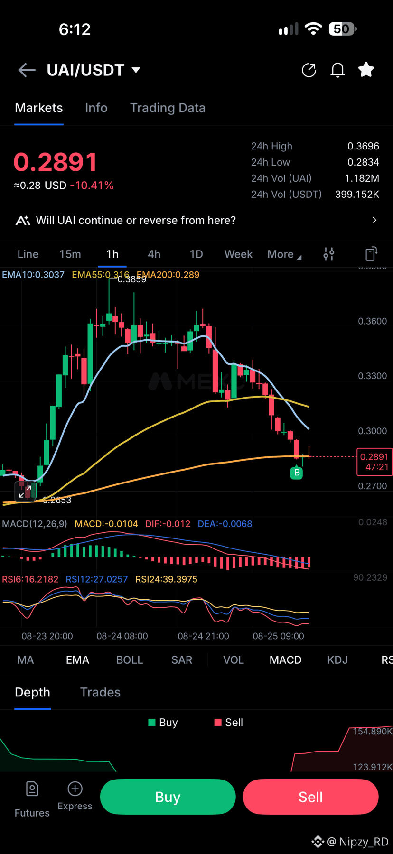Switch to the Depth tab

pos(32,692)
